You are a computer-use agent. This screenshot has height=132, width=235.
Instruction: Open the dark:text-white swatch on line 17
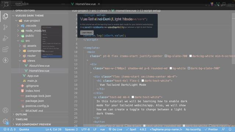[x=143, y=81]
